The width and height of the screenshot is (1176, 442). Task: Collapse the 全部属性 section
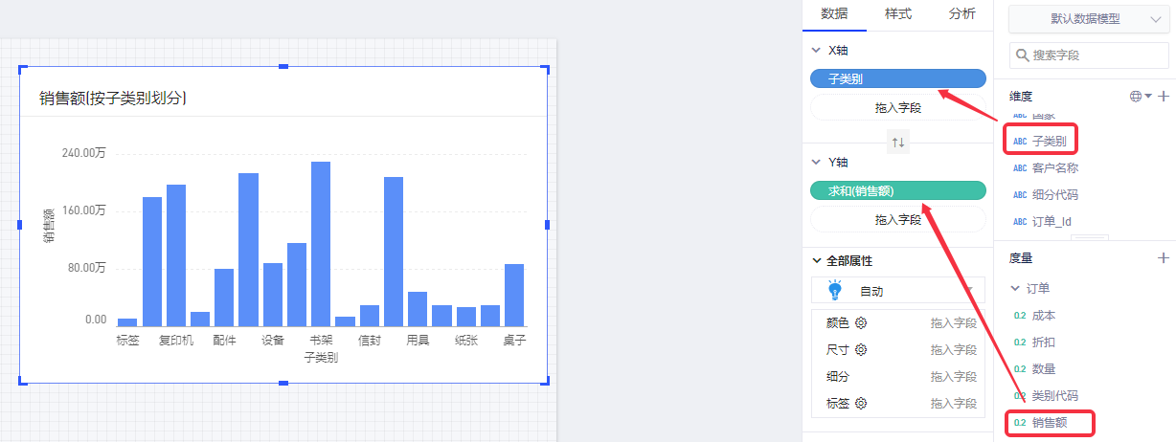(816, 261)
